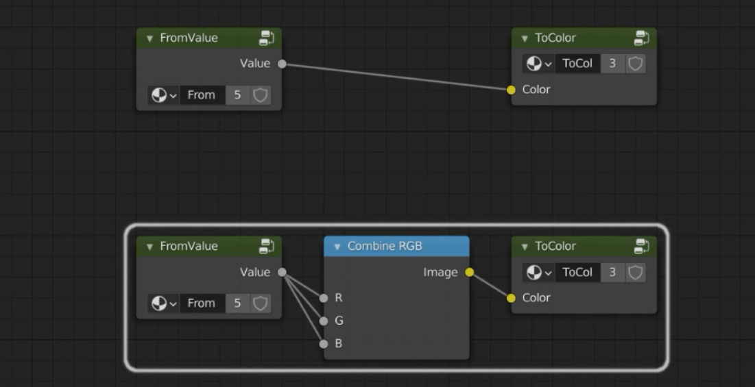Collapse the framed FromValue node
The image size is (755, 387).
150,247
